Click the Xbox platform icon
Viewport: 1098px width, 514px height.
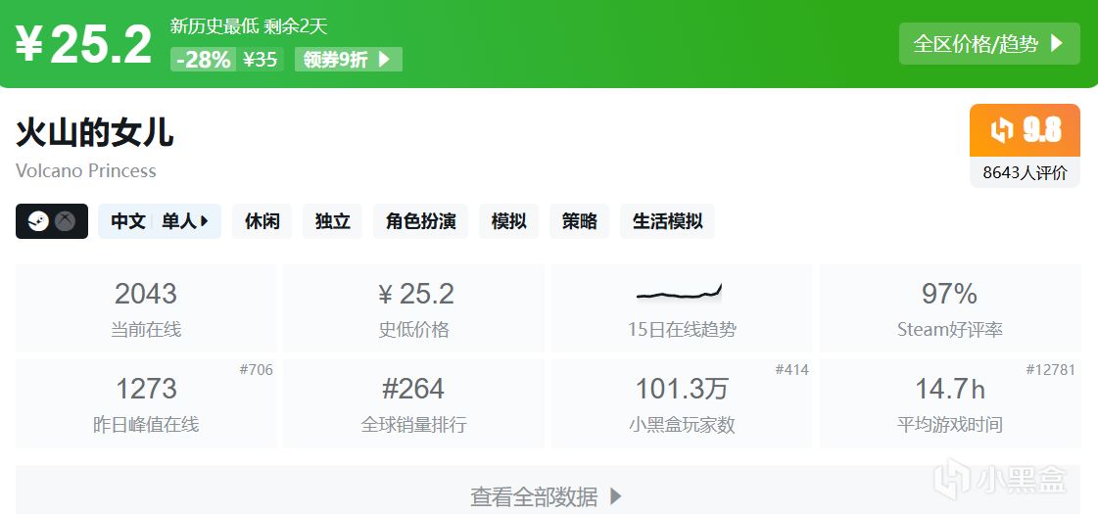[65, 221]
